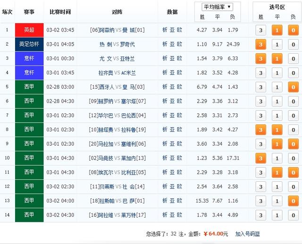
Task: Open 亚 Asian odds for 阿拉维 VS 莱万特
Action: pyautogui.click(x=172, y=215)
